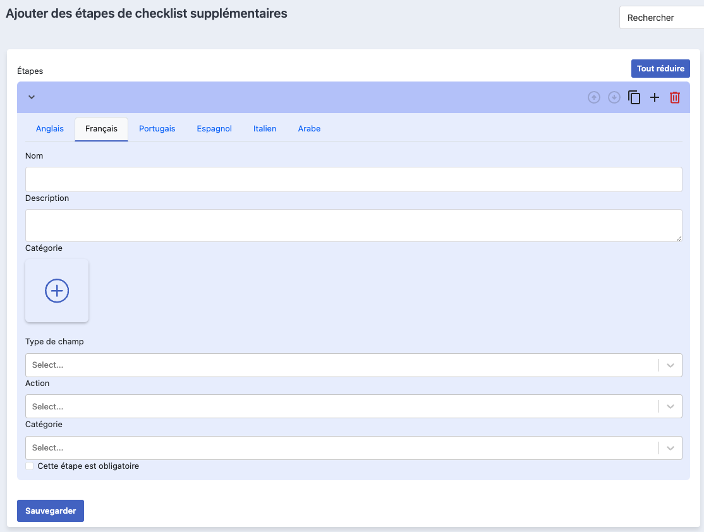Check Cette étape est obligatoire

tap(30, 466)
